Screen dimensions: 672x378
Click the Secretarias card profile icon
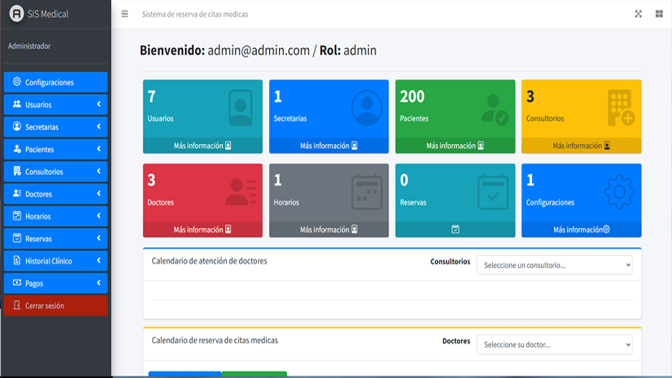pos(366,108)
